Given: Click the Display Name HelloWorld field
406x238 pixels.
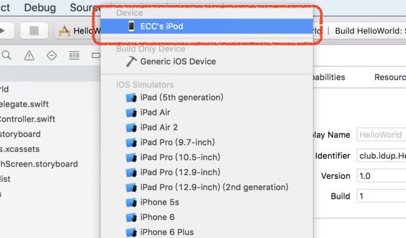Looking at the screenshot, I should [382, 135].
